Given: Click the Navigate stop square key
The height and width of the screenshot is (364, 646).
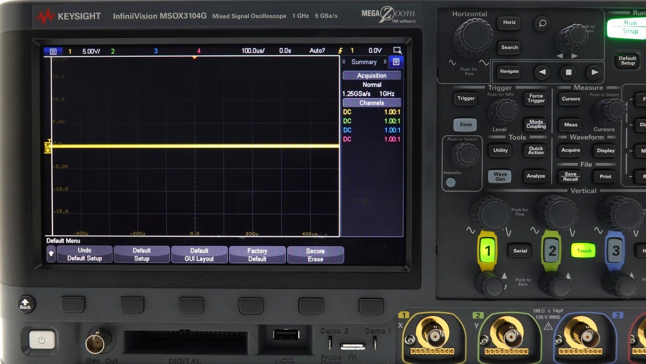Looking at the screenshot, I should click(x=568, y=72).
